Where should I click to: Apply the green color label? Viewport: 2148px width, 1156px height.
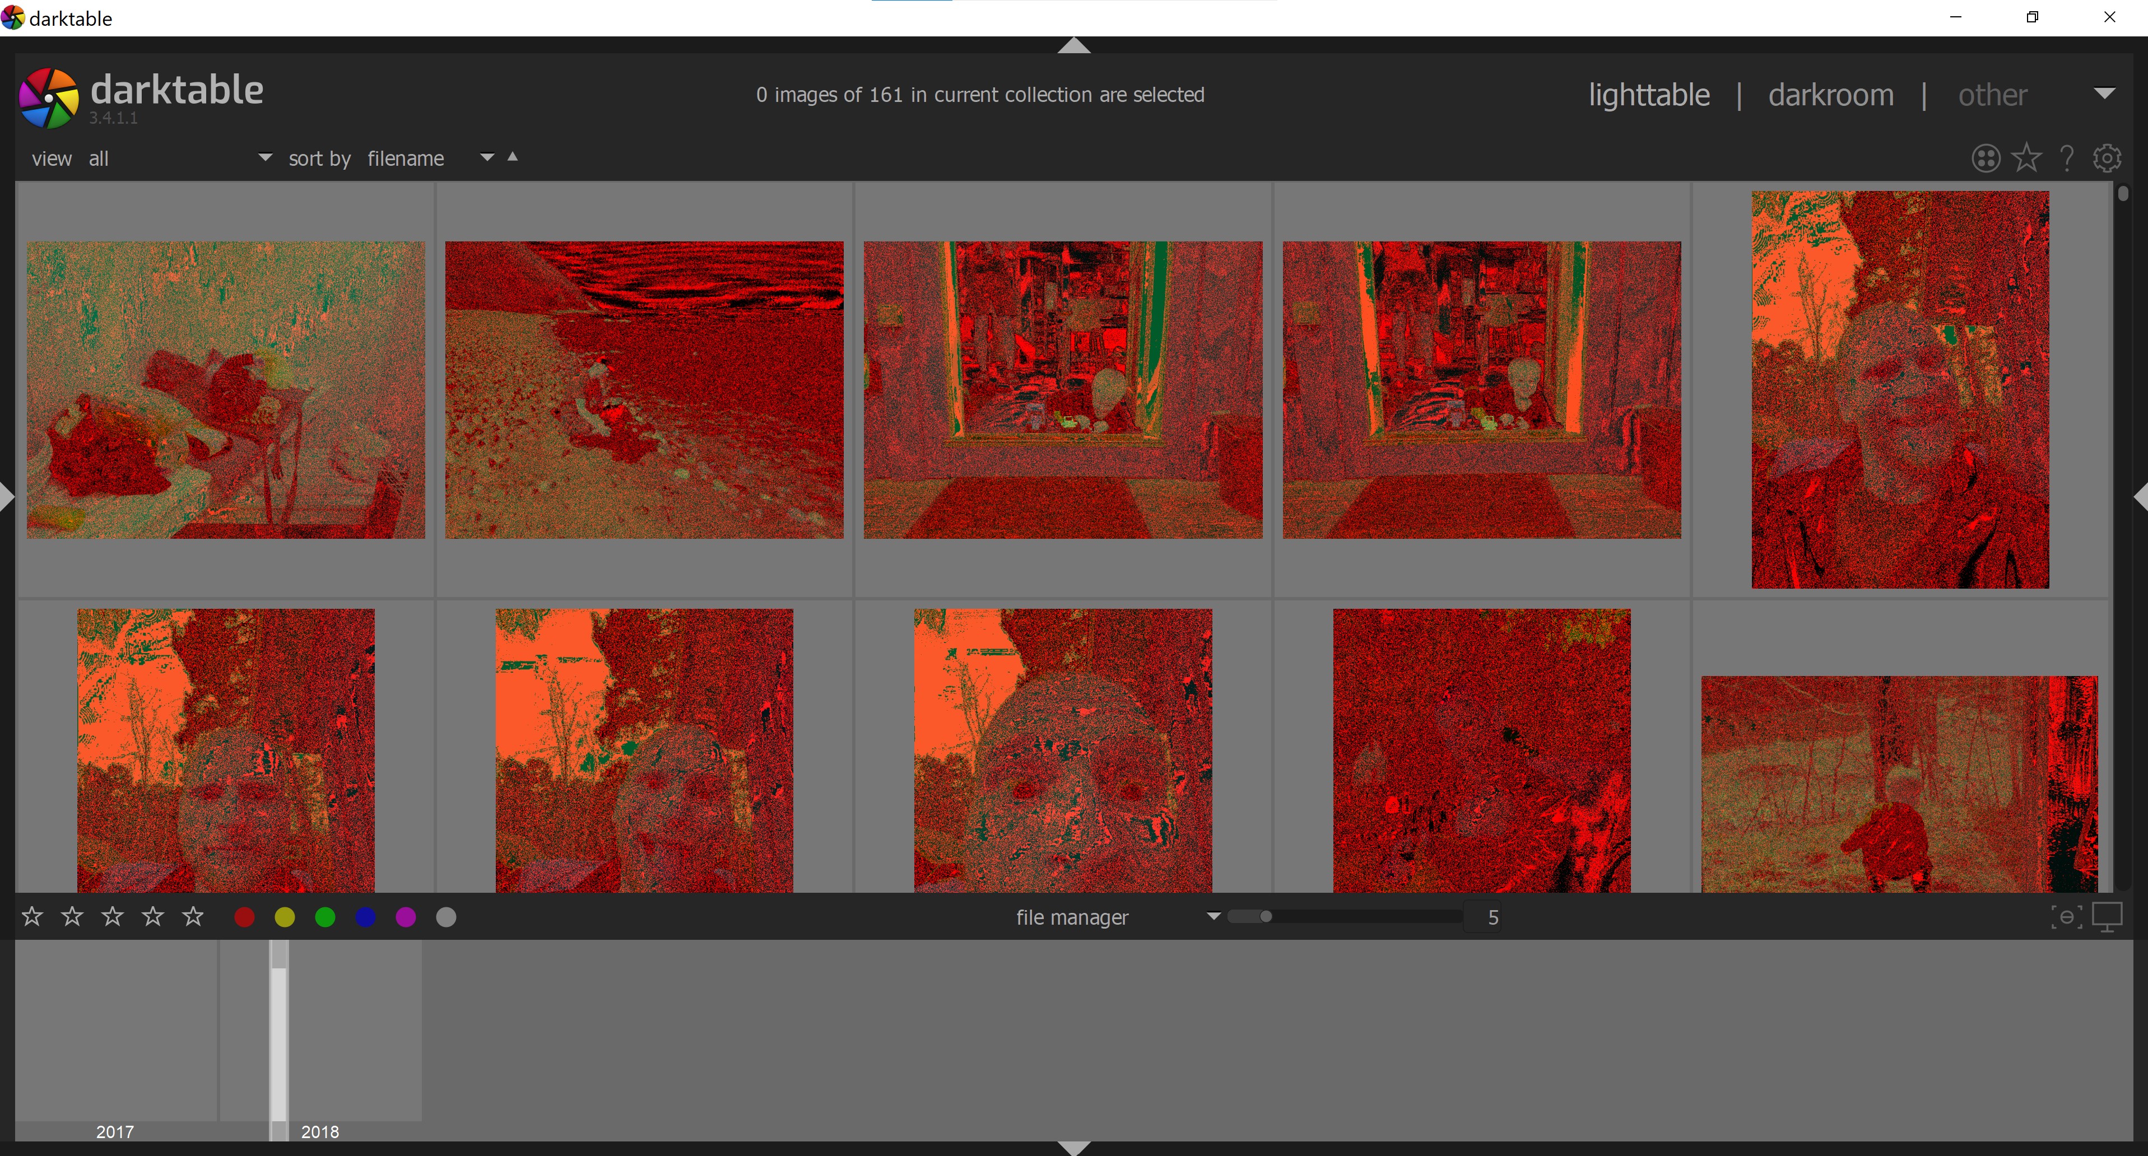pos(325,917)
